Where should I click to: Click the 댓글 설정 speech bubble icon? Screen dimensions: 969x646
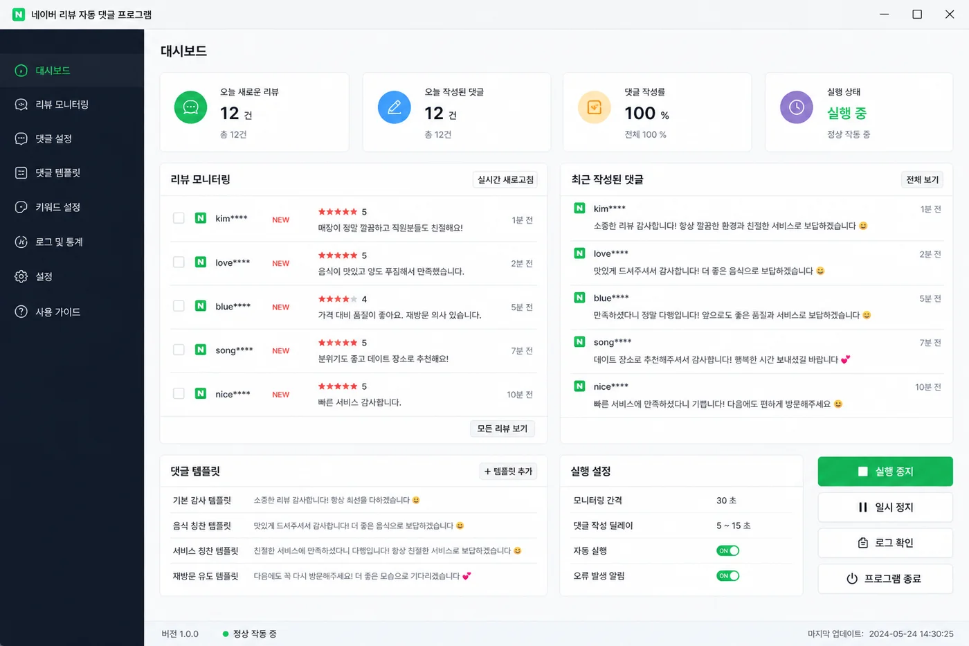pyautogui.click(x=21, y=138)
